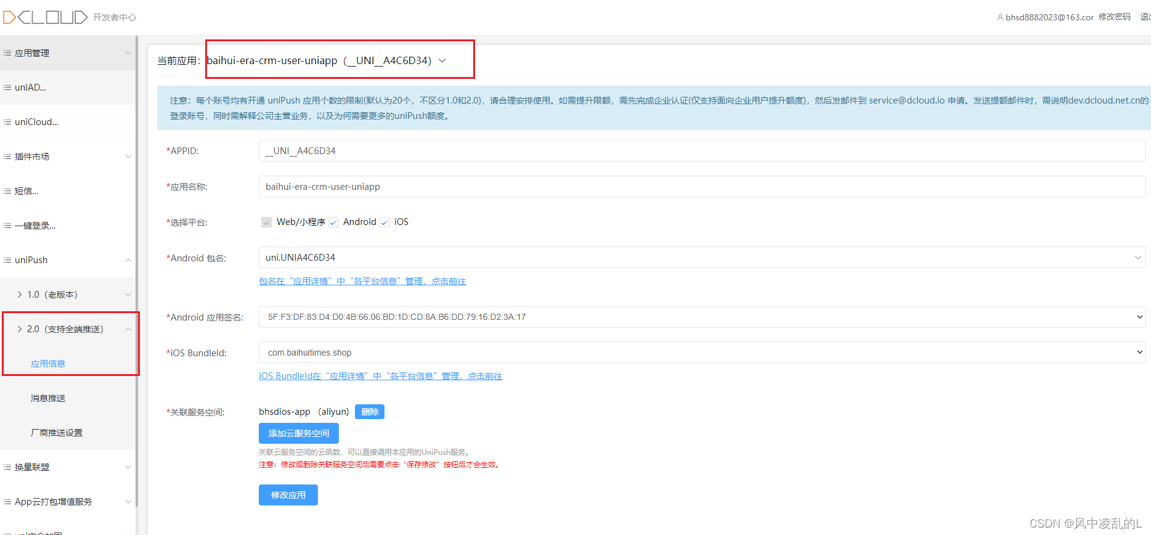Click the list icon beside uniPush

coord(7,260)
